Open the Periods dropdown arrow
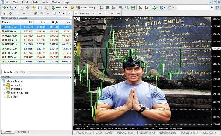The image size is (221, 136). point(165,8)
